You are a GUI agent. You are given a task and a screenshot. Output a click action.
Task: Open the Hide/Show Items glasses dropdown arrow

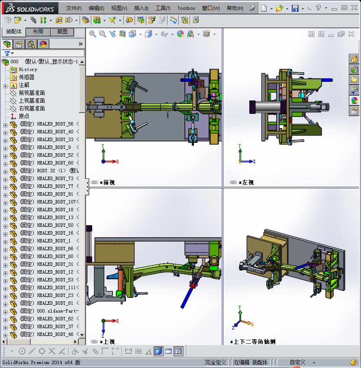172,35
